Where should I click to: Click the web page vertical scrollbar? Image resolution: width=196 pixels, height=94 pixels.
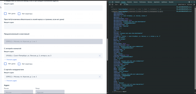tap(107, 49)
